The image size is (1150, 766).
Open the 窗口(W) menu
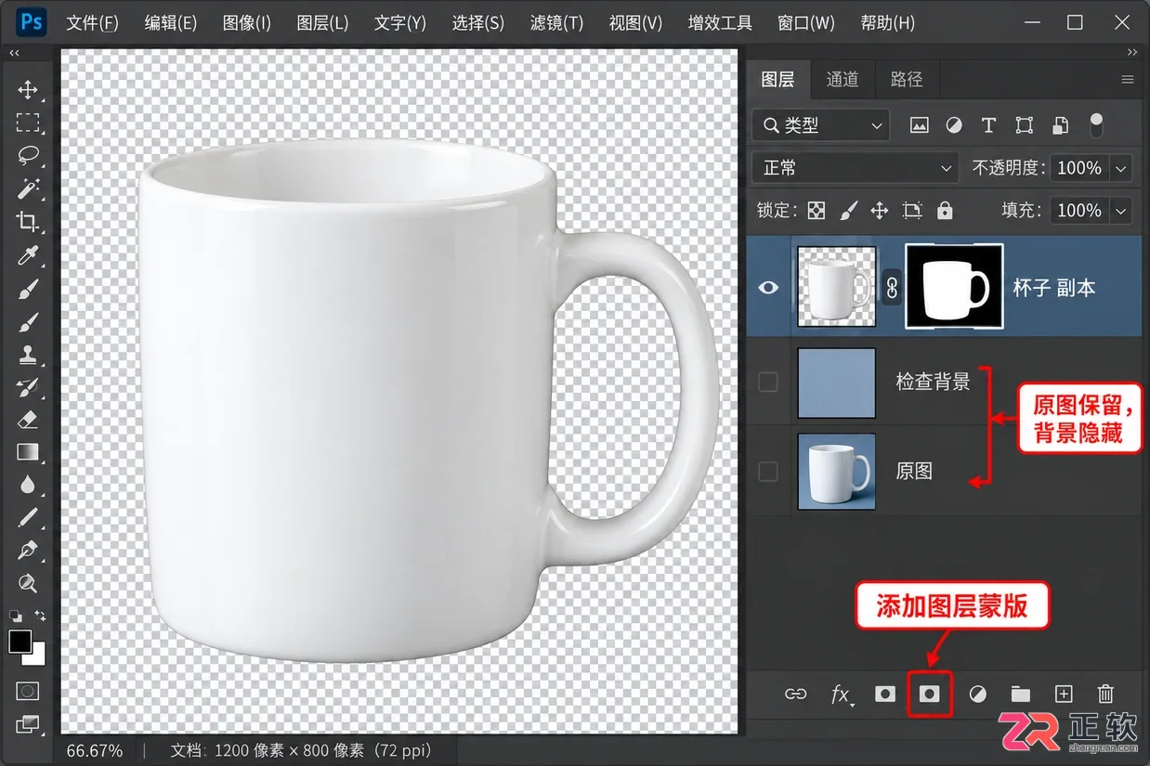click(805, 22)
